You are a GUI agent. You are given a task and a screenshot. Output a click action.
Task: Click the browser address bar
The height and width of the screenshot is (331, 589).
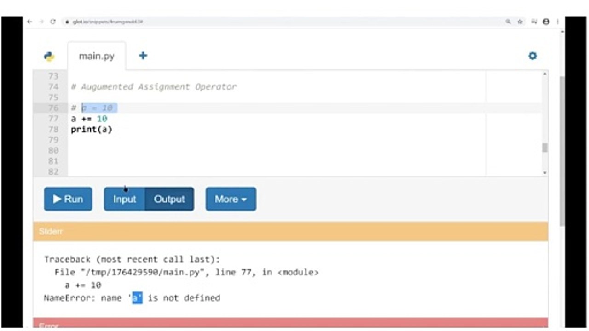click(285, 22)
